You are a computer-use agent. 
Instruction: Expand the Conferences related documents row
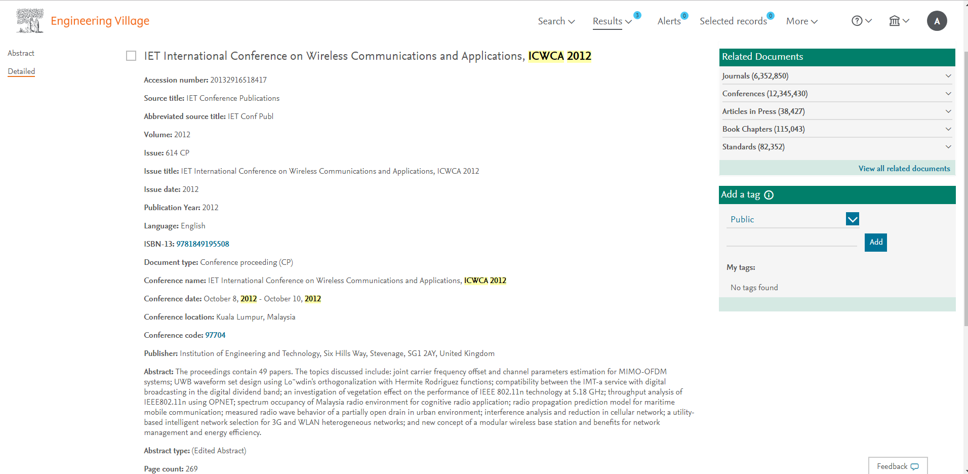[x=837, y=94]
